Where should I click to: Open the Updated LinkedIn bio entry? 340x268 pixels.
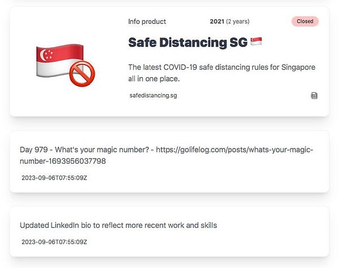click(118, 226)
